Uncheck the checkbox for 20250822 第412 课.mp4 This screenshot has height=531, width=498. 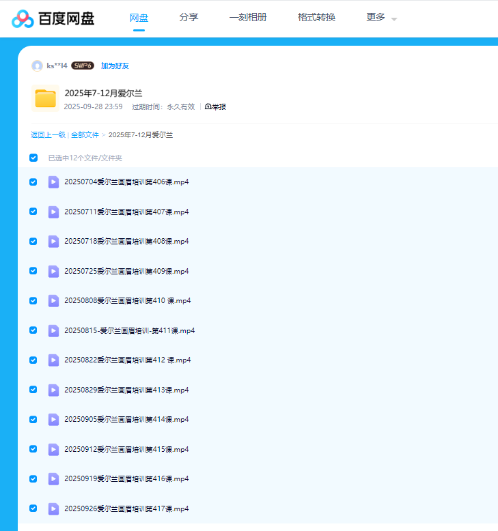pos(33,360)
